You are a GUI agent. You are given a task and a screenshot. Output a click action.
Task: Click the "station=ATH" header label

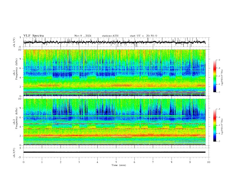click(110, 36)
